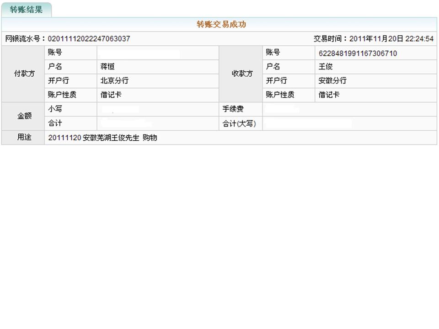Switch to the 转账结果 tab
Viewport: 439px width, 329px height.
tap(26, 10)
